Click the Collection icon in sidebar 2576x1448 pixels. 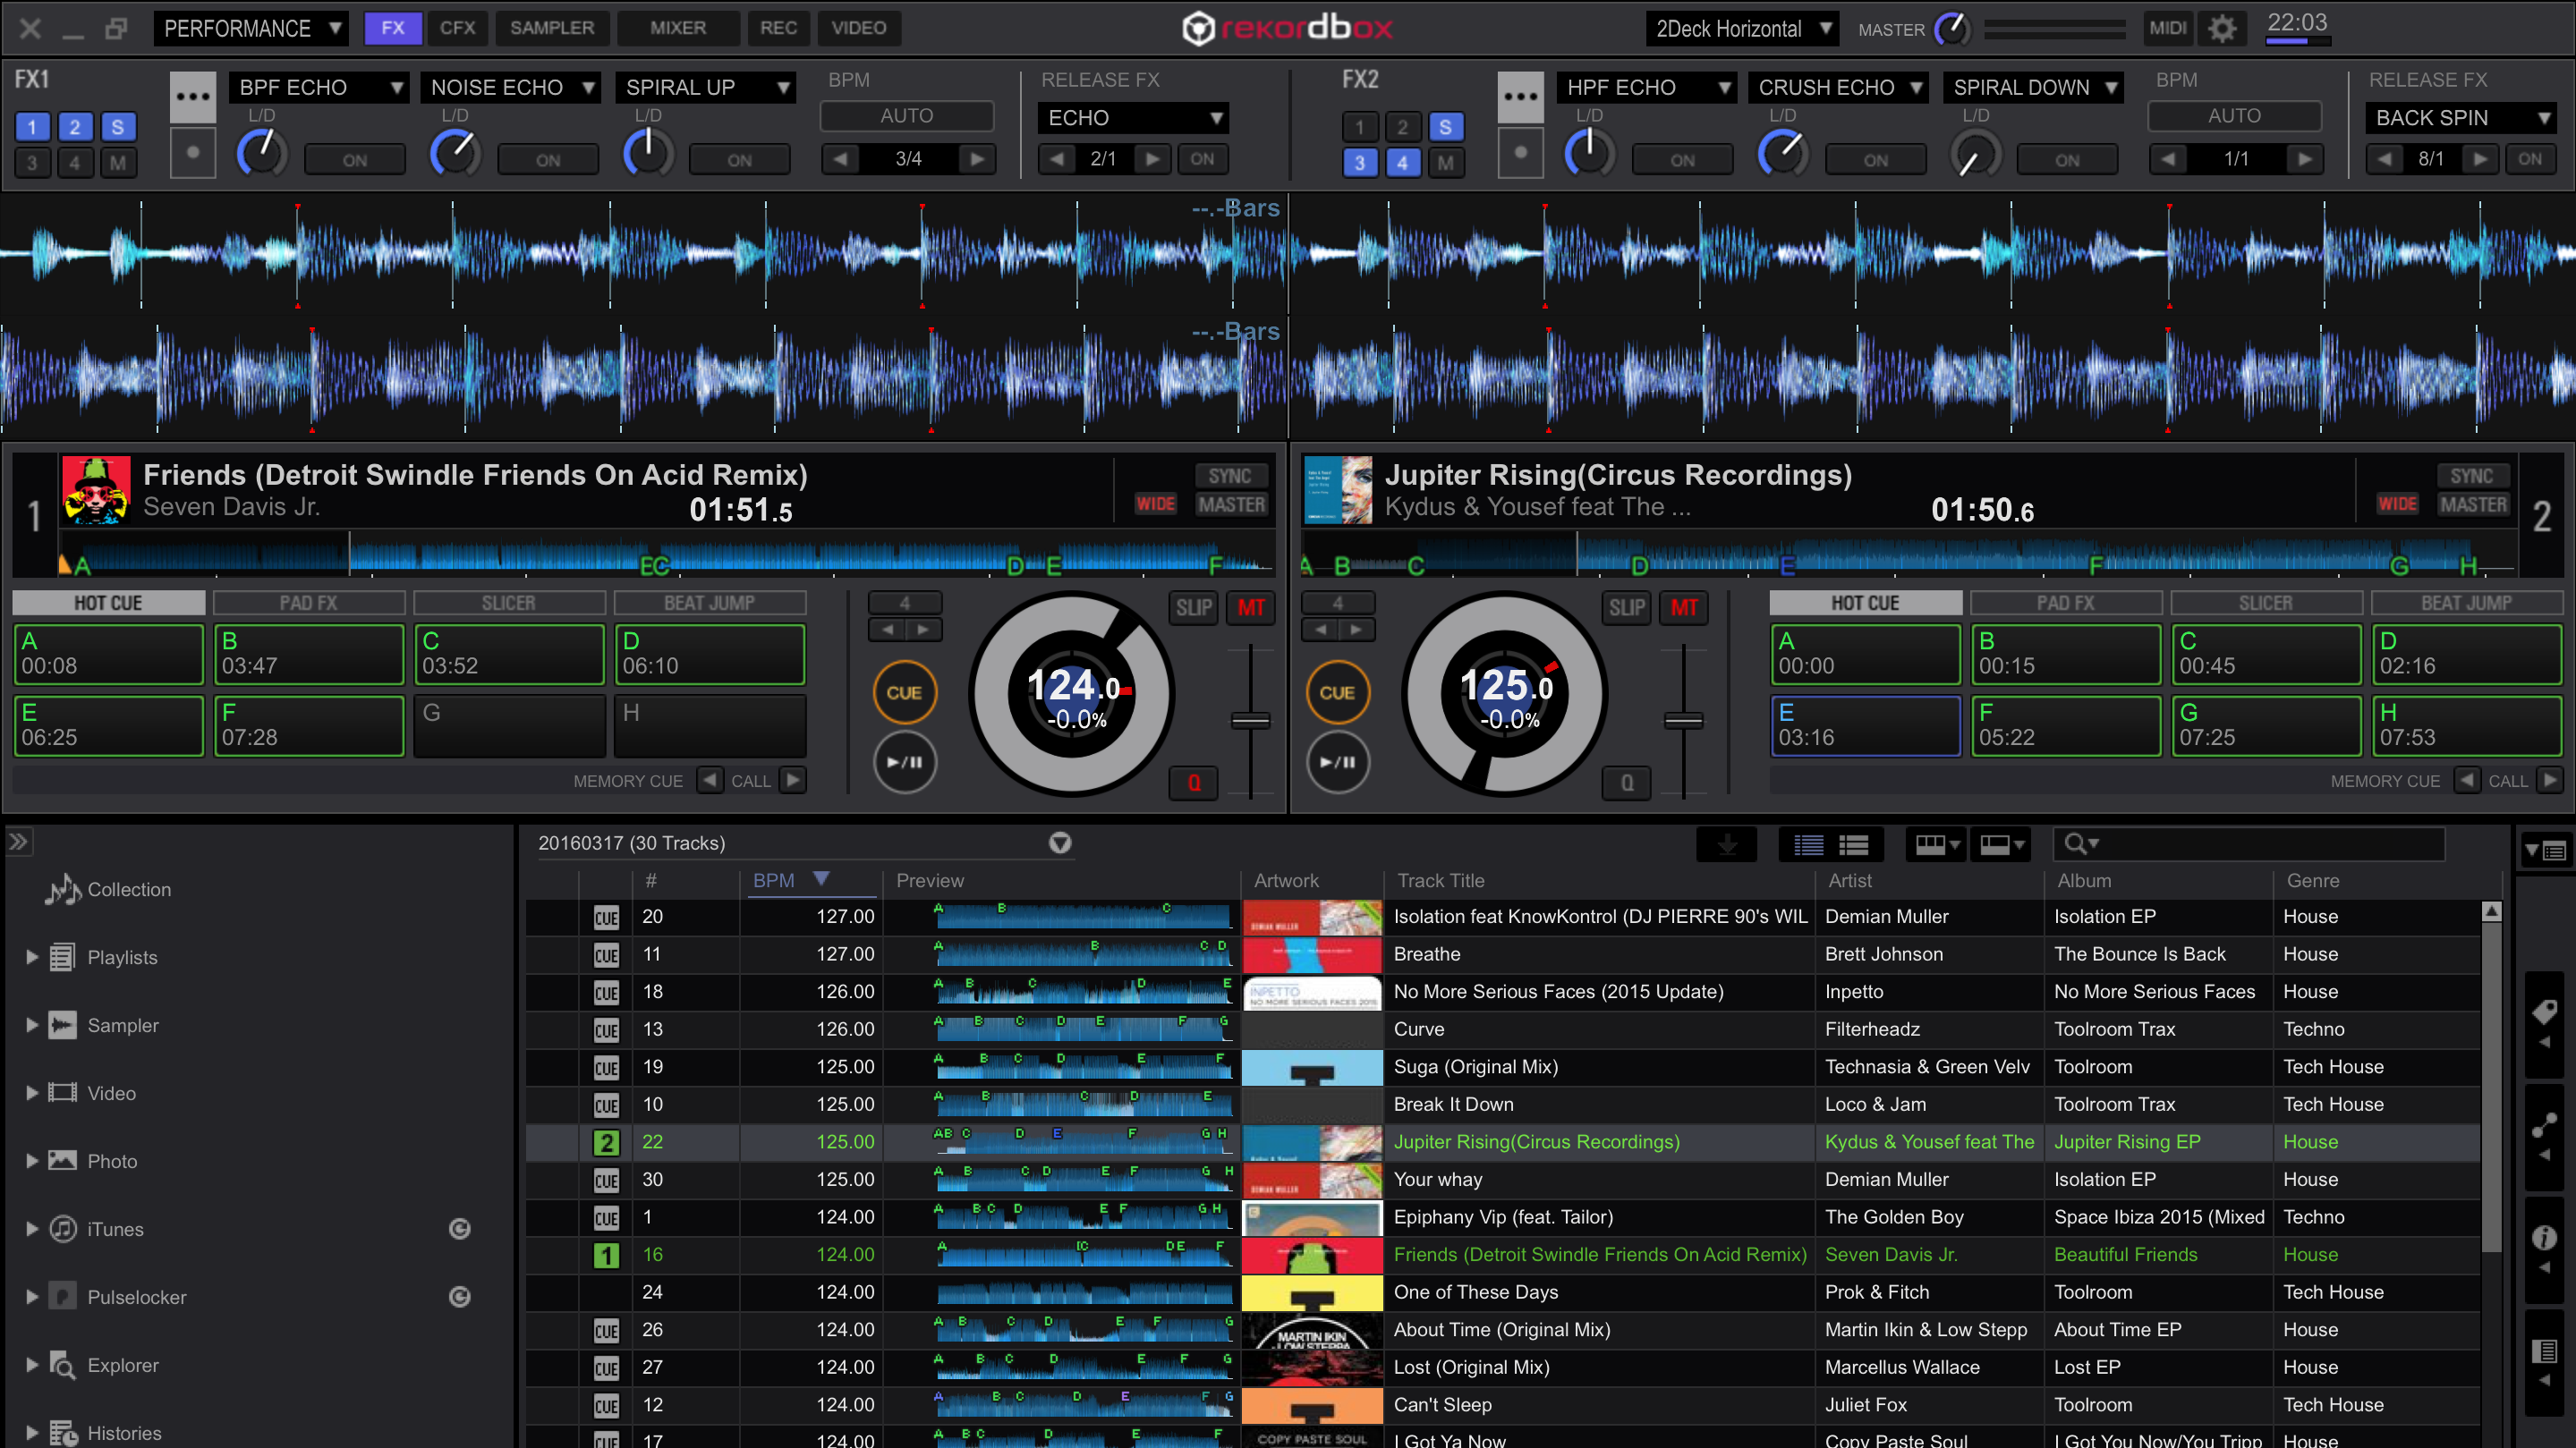[x=63, y=889]
